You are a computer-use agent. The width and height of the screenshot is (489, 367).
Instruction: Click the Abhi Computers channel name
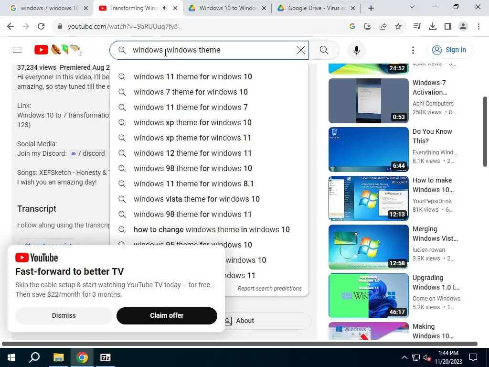[x=433, y=104]
